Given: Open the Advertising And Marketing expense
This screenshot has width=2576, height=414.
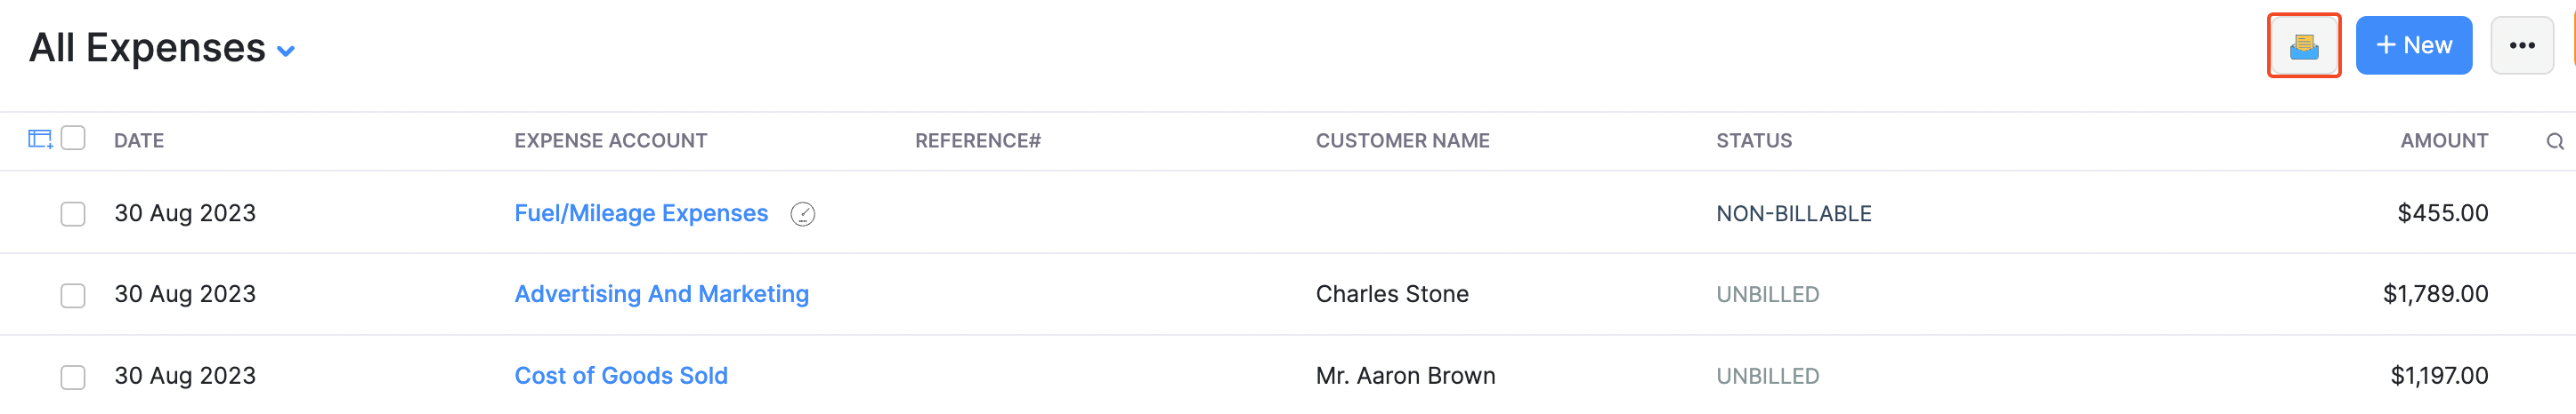Looking at the screenshot, I should pyautogui.click(x=661, y=294).
